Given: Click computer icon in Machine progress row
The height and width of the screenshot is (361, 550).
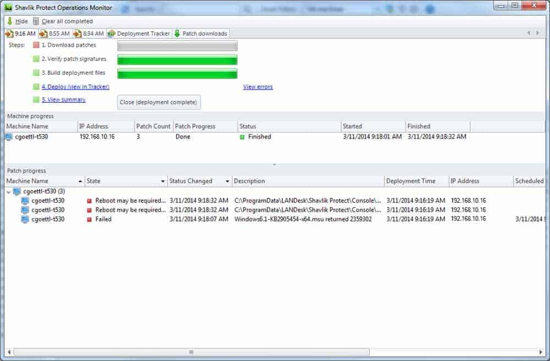Looking at the screenshot, I should pyautogui.click(x=9, y=137).
